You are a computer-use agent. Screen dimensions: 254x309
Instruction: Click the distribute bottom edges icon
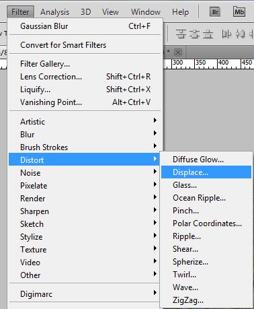(x=208, y=34)
